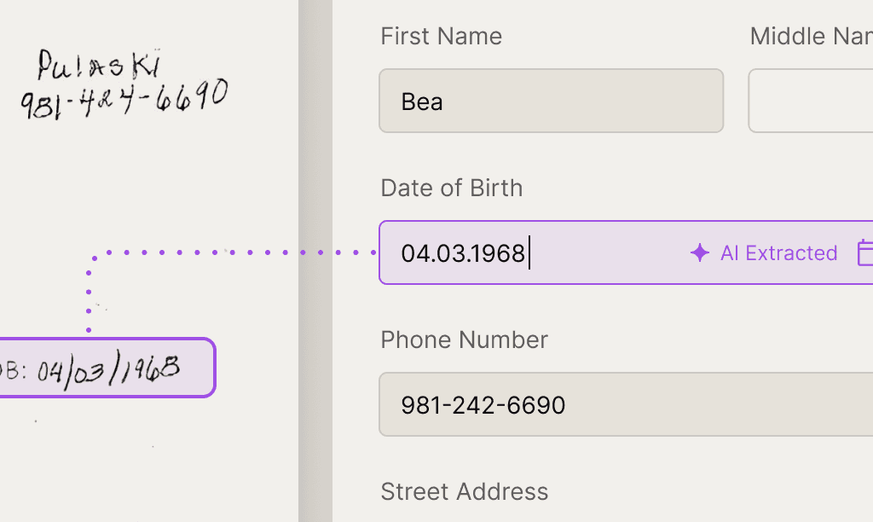Viewport: 873px width, 522px height.
Task: Focus the First Name field containing Bea
Action: pos(551,101)
